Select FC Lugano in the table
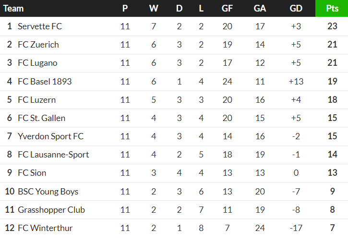 coord(37,63)
